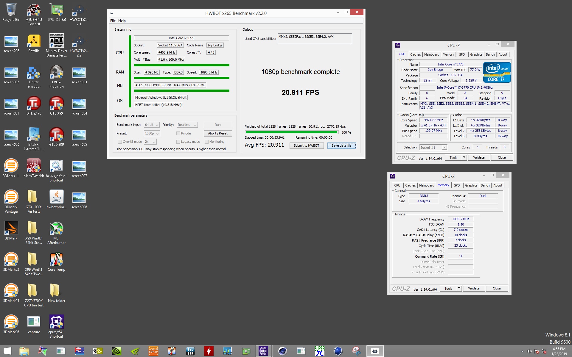Switch to Memory tab in upper CPU-Z

448,54
